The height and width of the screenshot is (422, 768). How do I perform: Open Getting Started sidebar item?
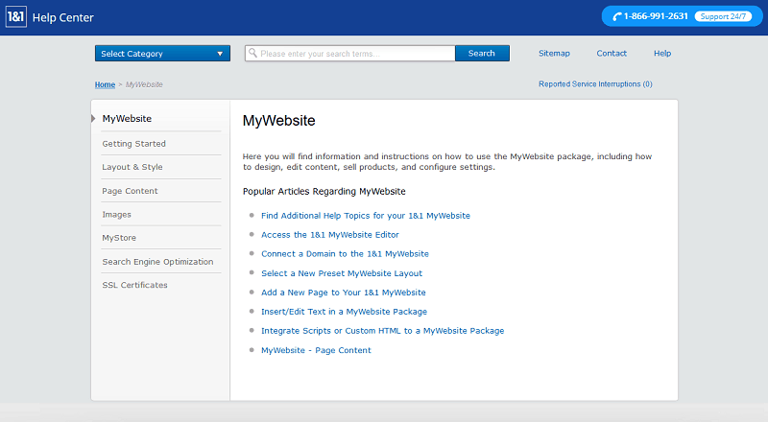(x=133, y=144)
